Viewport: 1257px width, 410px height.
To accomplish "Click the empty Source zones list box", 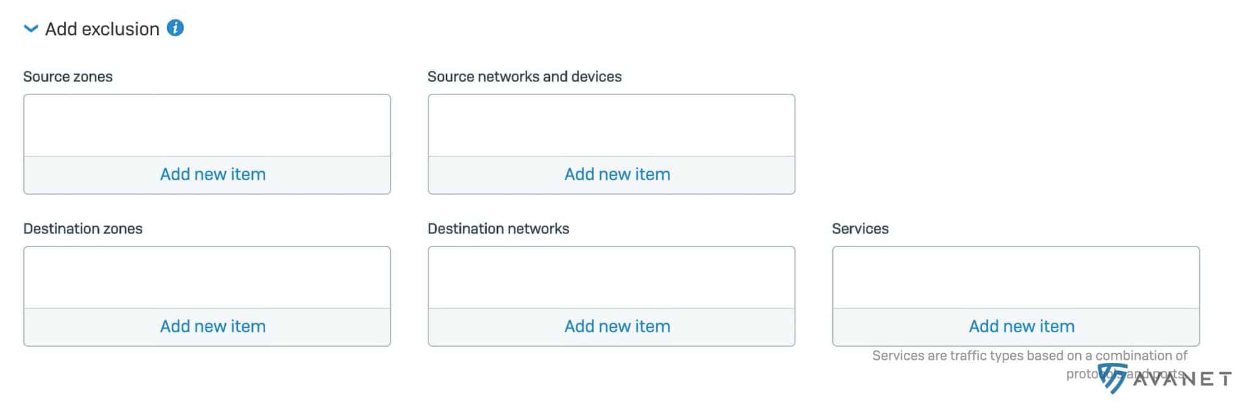I will pyautogui.click(x=207, y=126).
